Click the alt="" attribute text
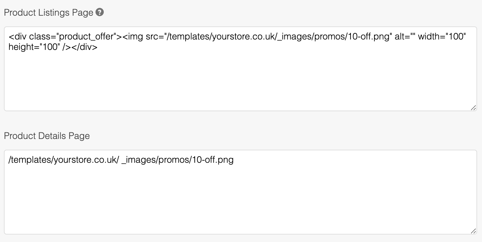 (x=404, y=37)
